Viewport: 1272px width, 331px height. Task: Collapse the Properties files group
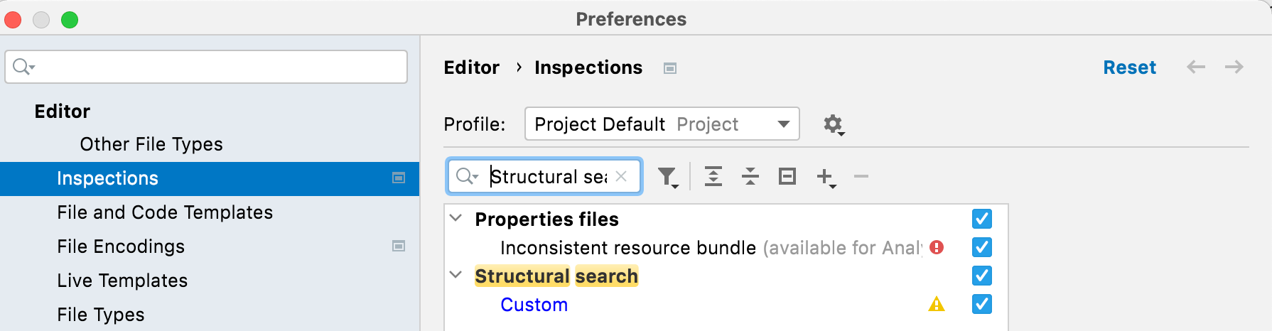tap(456, 218)
